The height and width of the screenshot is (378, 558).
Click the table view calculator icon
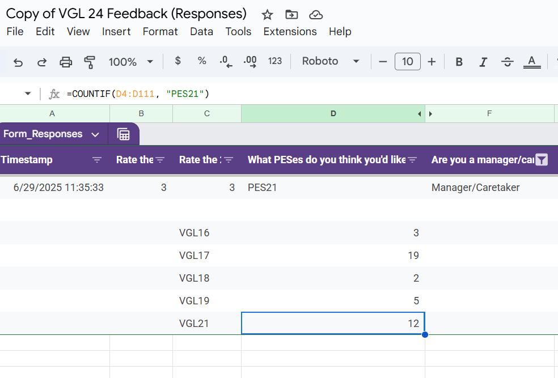pos(124,134)
